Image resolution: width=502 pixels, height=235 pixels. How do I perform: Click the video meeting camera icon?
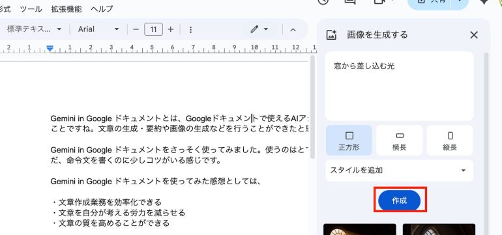[x=379, y=2]
